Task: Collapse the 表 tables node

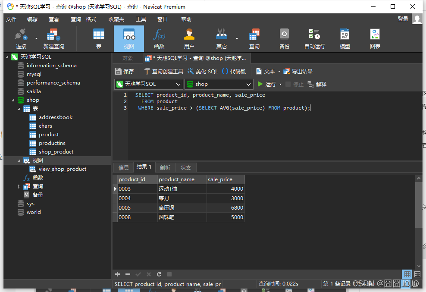Action: coord(19,109)
